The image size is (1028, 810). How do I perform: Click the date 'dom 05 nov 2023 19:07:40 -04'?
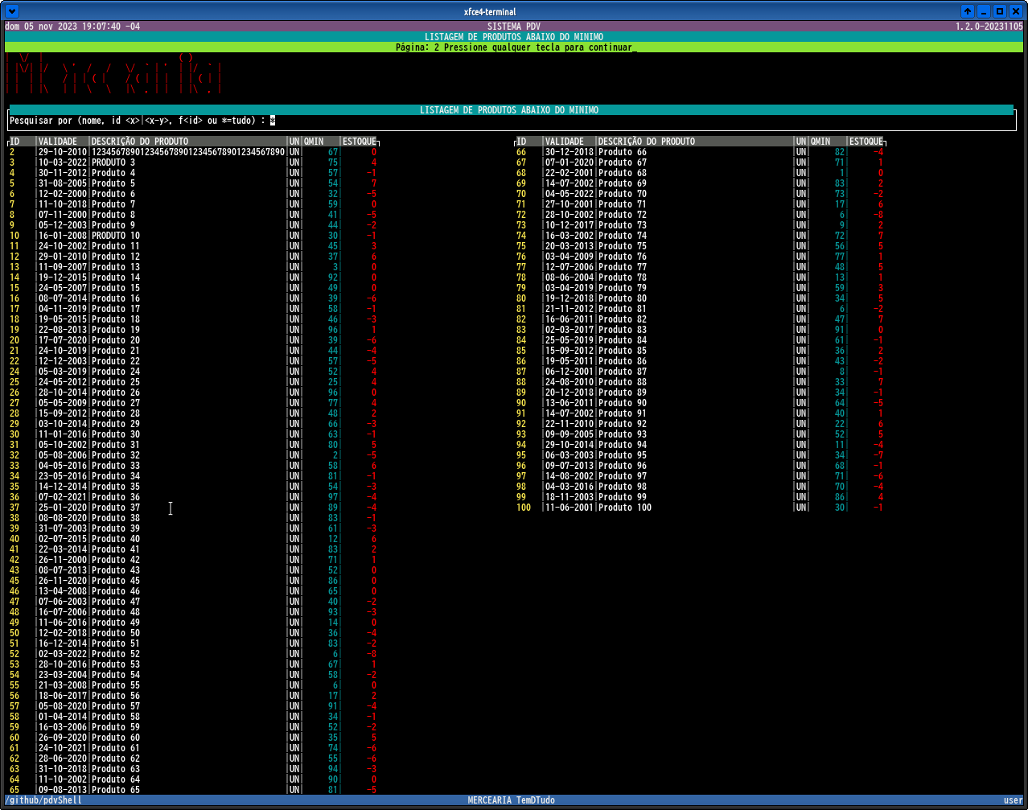click(72, 27)
